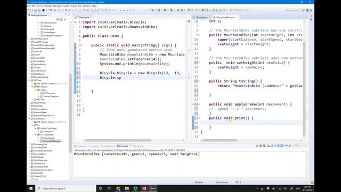Open the Source menu
This screenshot has width=341, height=192.
click(x=39, y=6)
